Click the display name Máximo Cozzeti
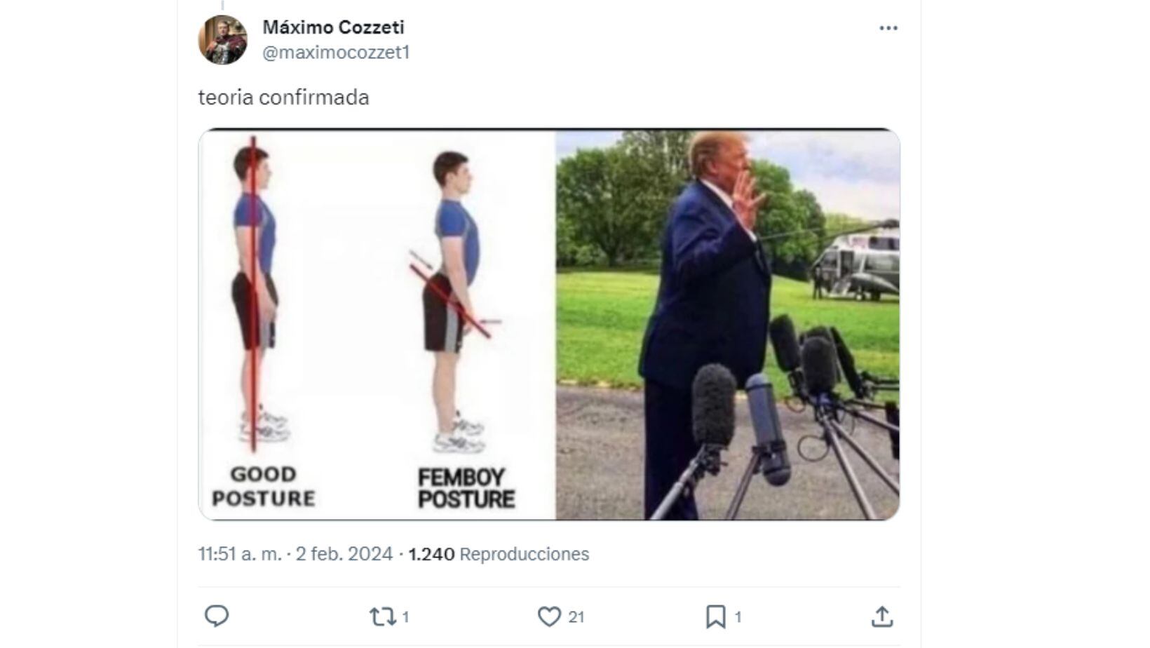Screen dimensions: 1150x648 [333, 27]
